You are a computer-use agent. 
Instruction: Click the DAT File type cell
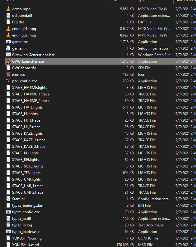pos(145,22)
